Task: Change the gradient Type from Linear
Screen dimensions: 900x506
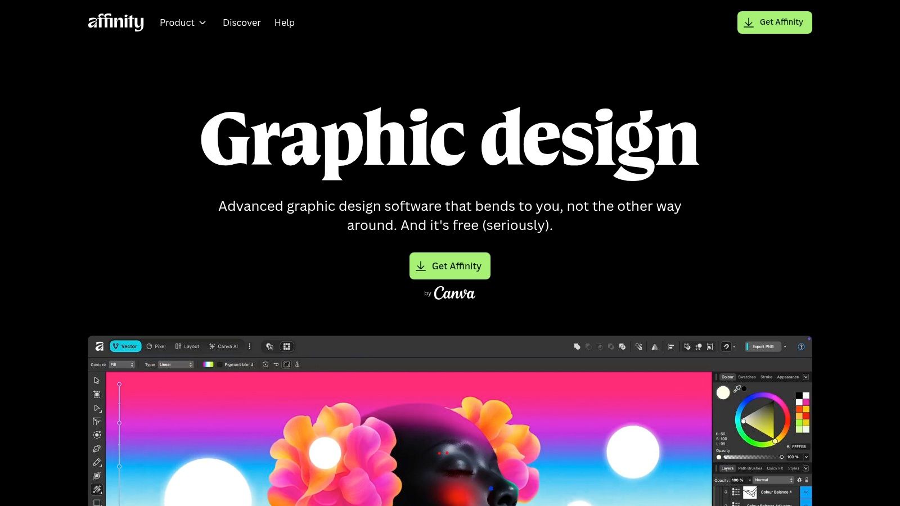Action: point(175,364)
